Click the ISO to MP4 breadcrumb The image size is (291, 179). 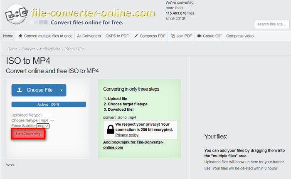coord(74,49)
